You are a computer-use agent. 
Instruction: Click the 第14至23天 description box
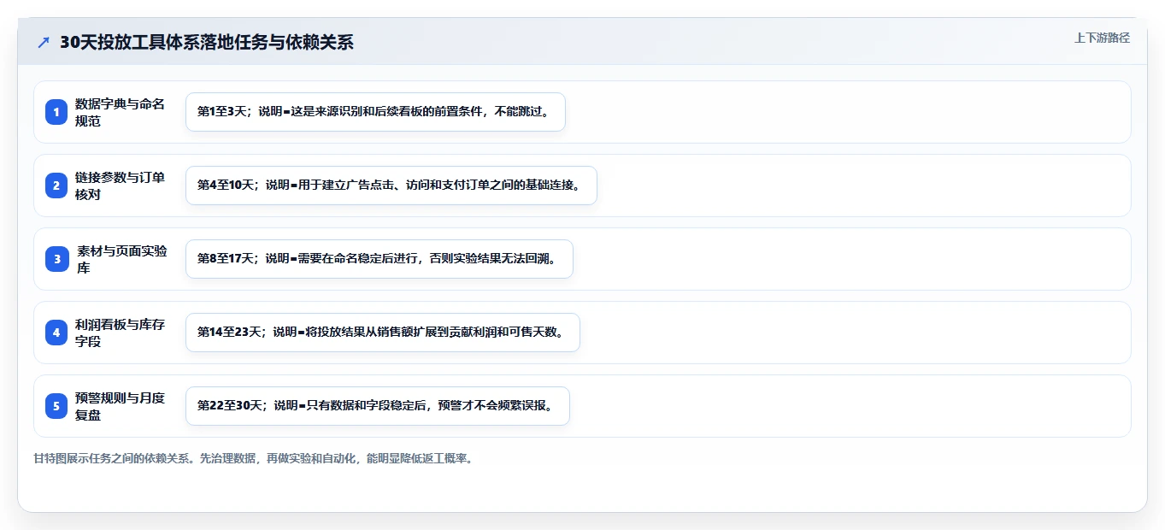pyautogui.click(x=383, y=333)
